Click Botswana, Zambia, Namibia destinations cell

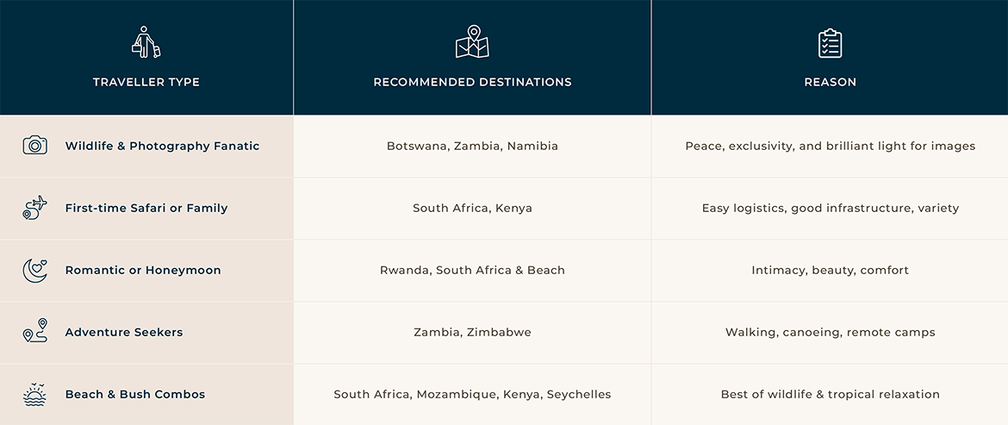click(472, 147)
